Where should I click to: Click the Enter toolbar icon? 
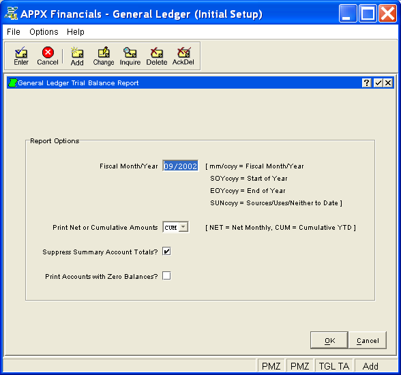click(x=21, y=56)
